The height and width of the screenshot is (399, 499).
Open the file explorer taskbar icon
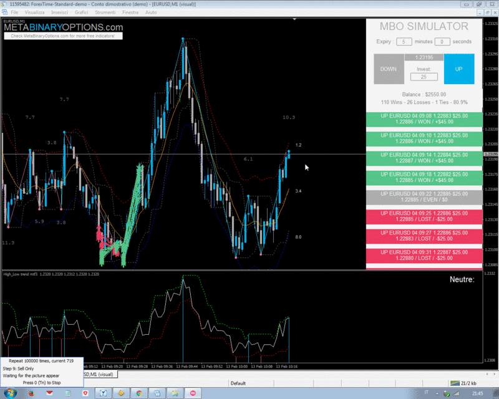pos(175,393)
